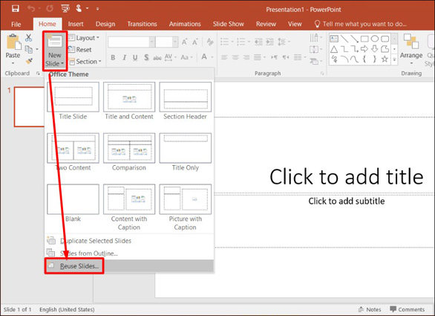
Task: Click the Save icon in quick access toolbar
Action: (16, 9)
